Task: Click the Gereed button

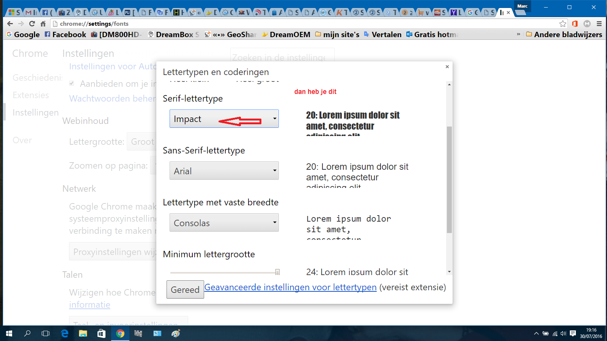Action: (x=185, y=289)
